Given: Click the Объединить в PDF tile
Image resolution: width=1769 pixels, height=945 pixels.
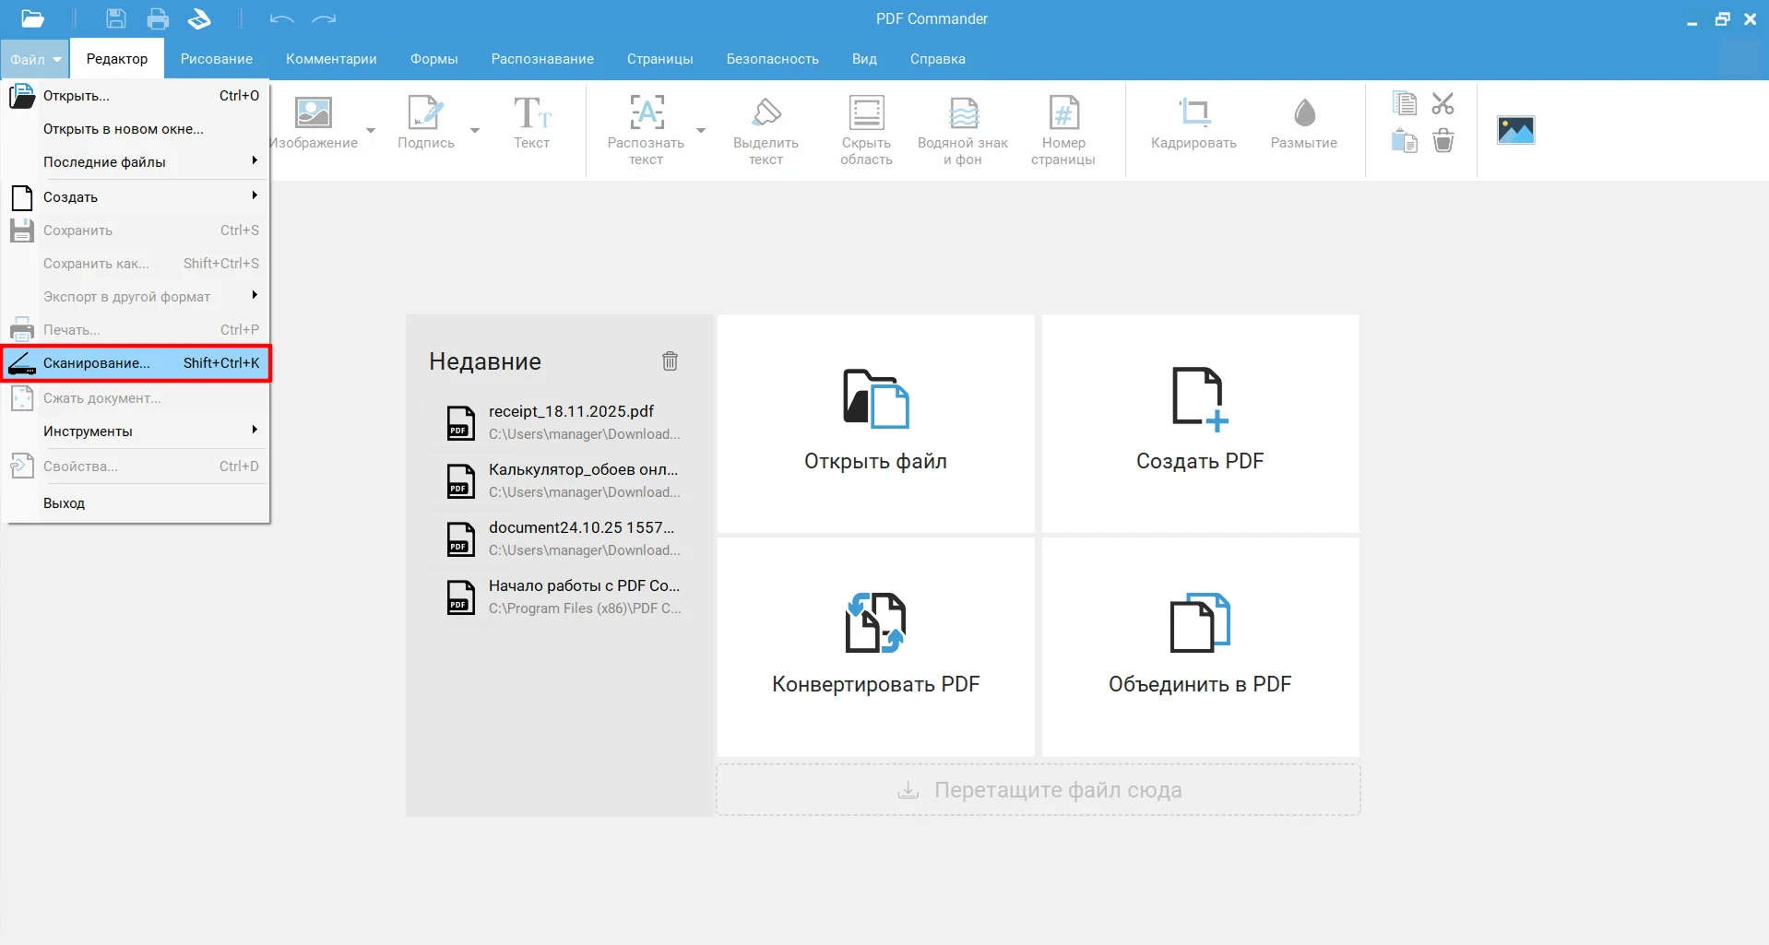Looking at the screenshot, I should point(1199,646).
